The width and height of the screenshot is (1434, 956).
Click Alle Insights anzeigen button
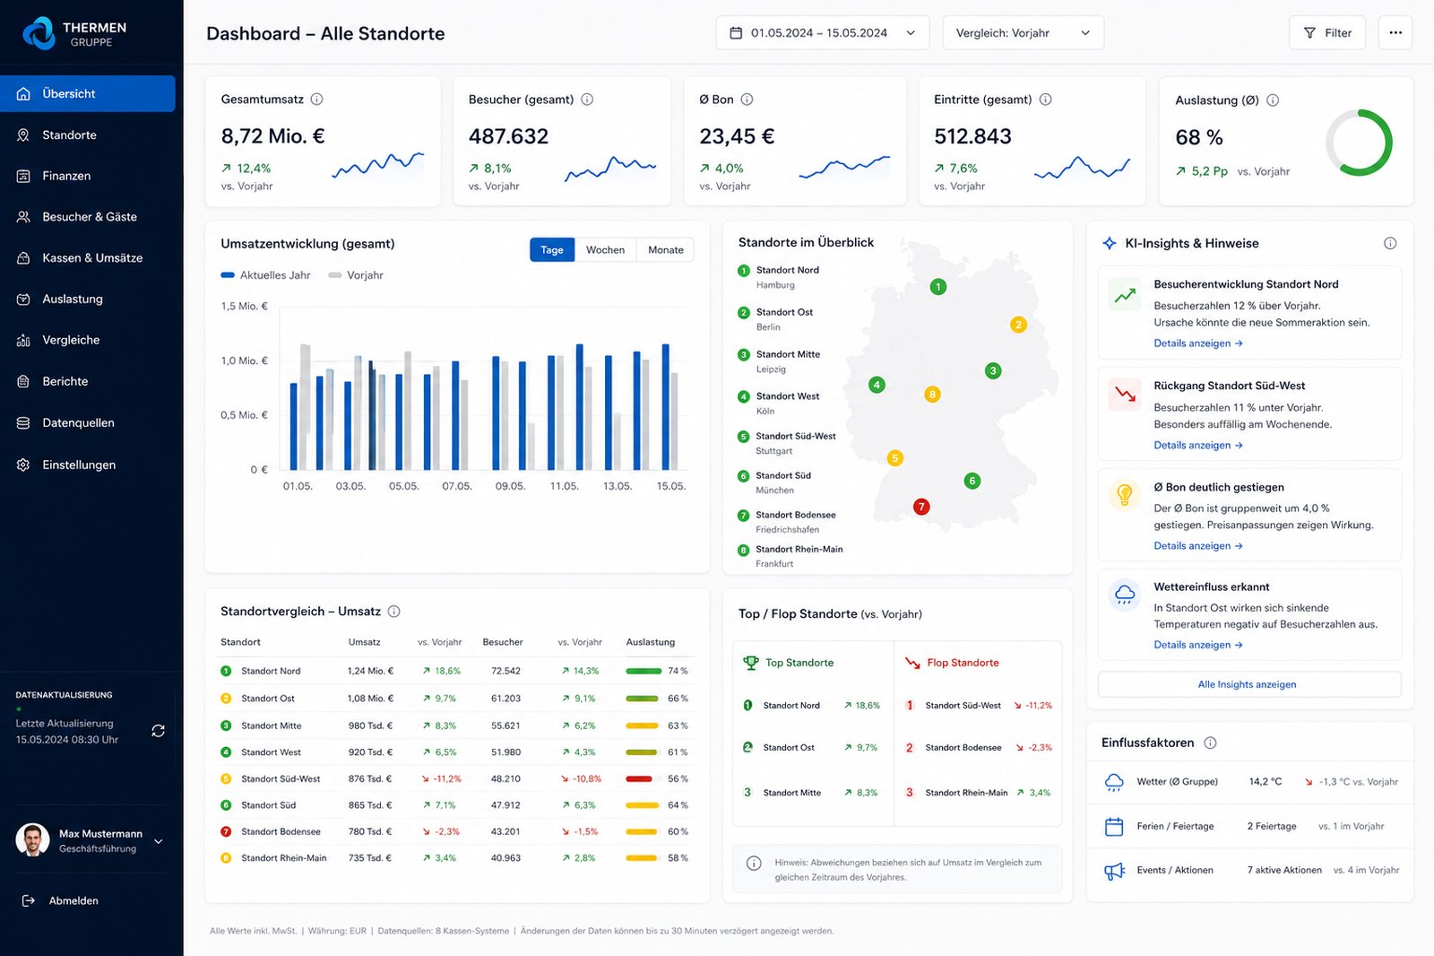1248,684
